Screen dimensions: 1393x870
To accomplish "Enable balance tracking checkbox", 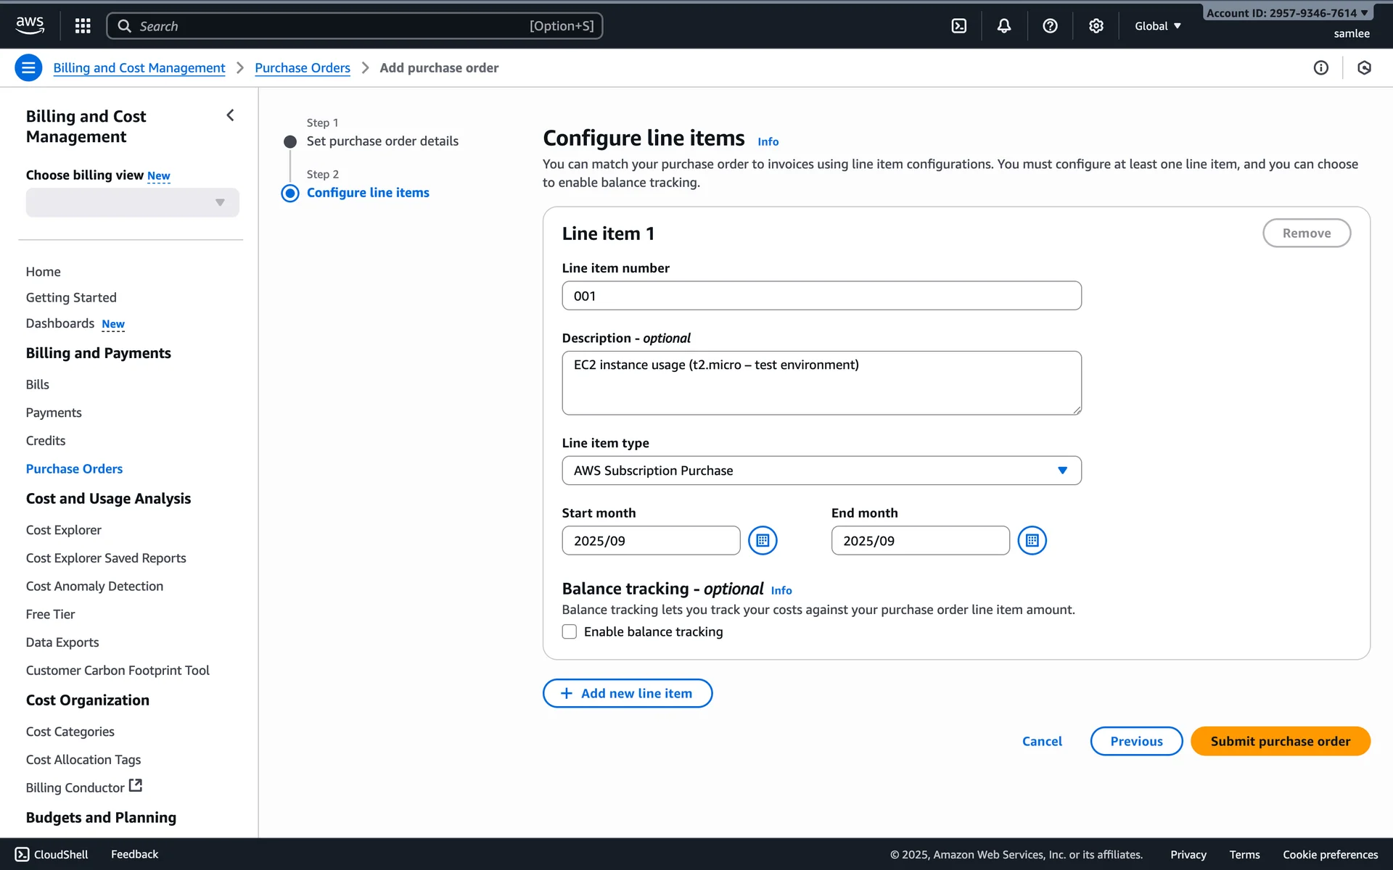I will click(x=570, y=631).
